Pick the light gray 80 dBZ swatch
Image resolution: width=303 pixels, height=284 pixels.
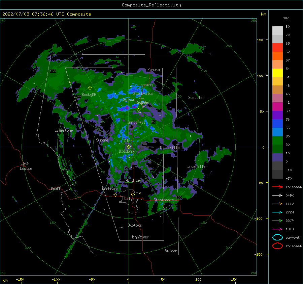[277, 31]
